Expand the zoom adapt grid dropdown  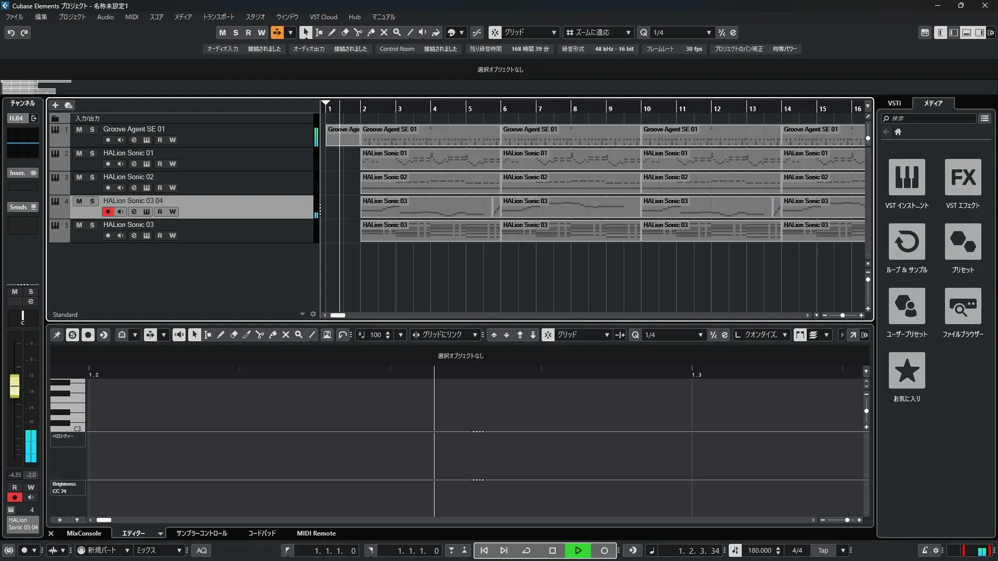pos(628,32)
